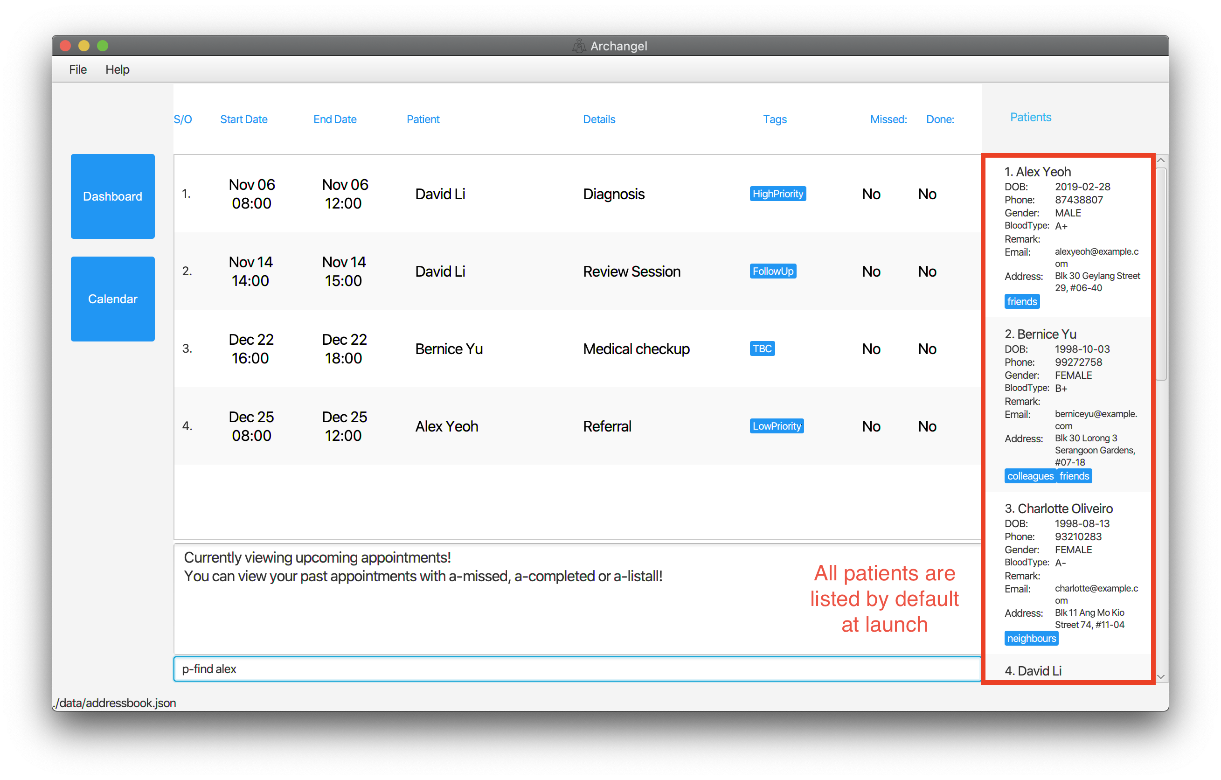Select the Diagnosis appointment details
The width and height of the screenshot is (1221, 780).
click(614, 194)
